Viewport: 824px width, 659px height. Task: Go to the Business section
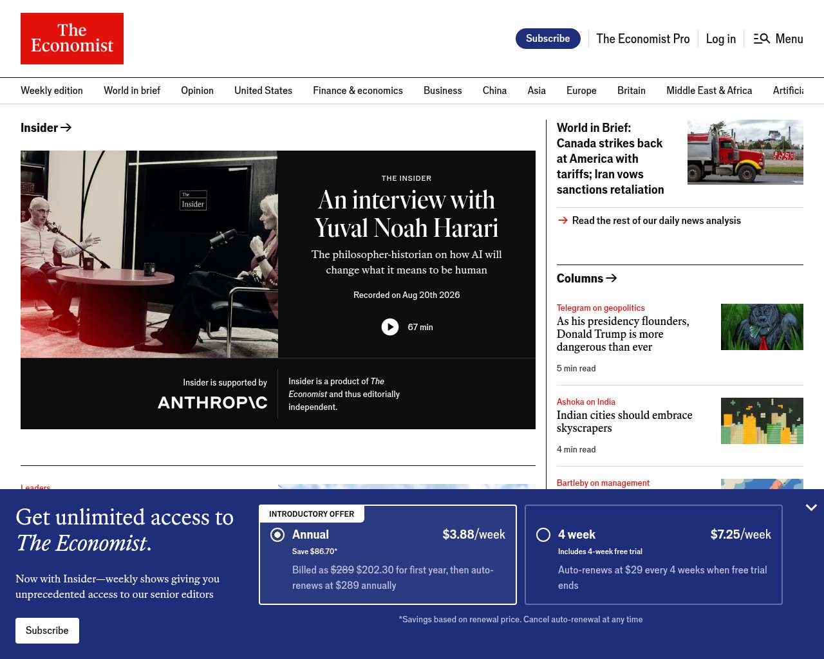tap(443, 91)
